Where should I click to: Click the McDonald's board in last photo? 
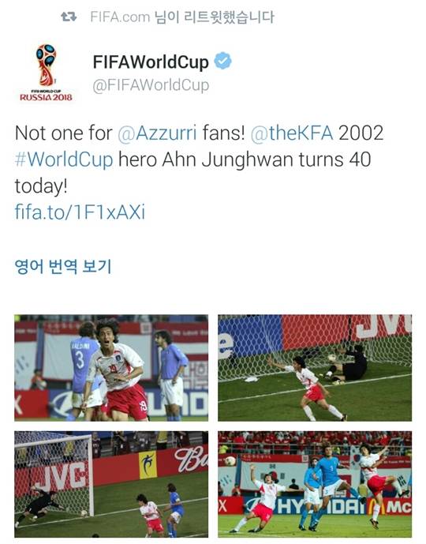[x=390, y=507]
